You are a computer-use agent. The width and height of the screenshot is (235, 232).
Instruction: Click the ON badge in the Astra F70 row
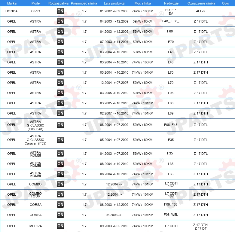[x=60, y=42]
